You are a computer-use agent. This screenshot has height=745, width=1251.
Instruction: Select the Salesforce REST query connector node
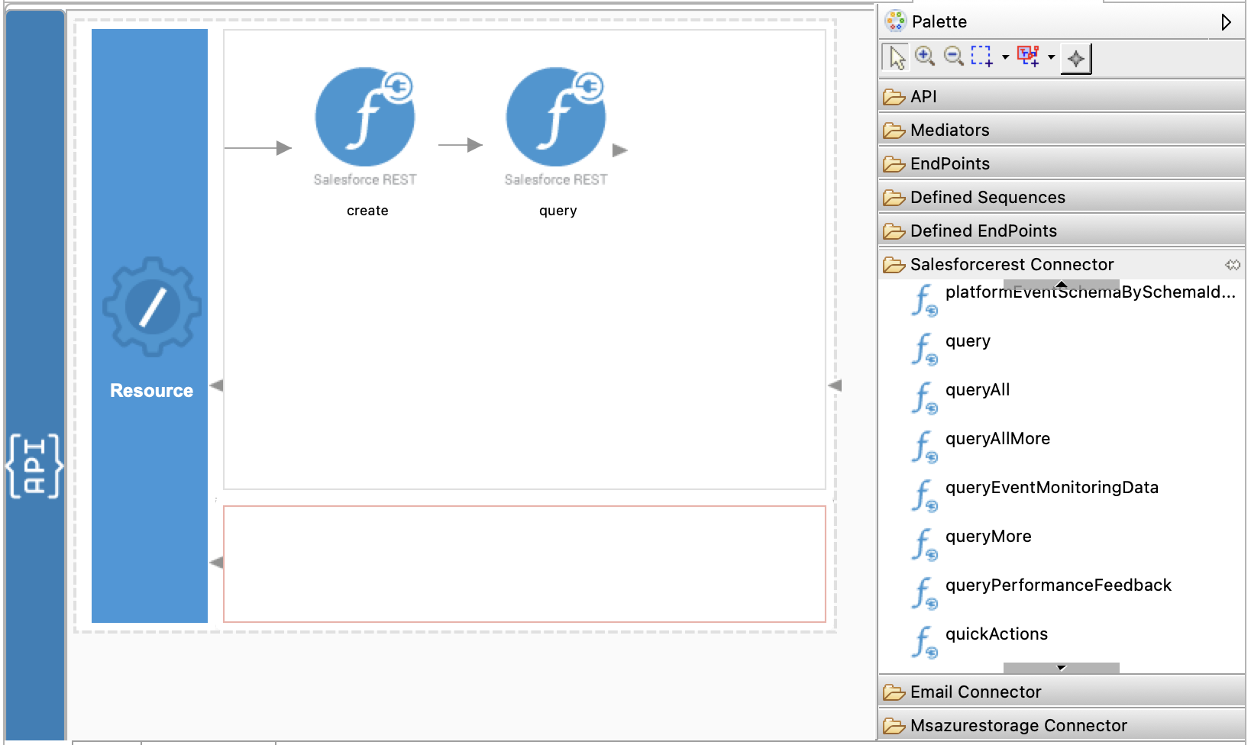pos(556,117)
